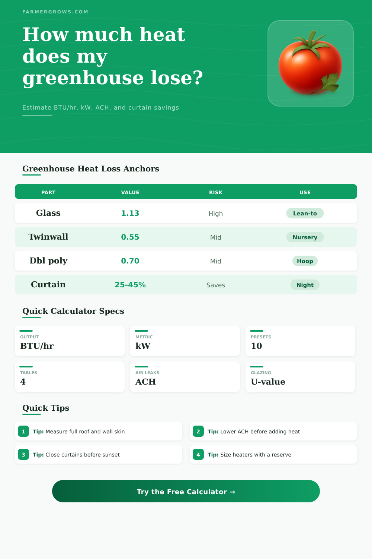Click Try the Free Calculator button
This screenshot has width=372, height=559.
coord(186,491)
